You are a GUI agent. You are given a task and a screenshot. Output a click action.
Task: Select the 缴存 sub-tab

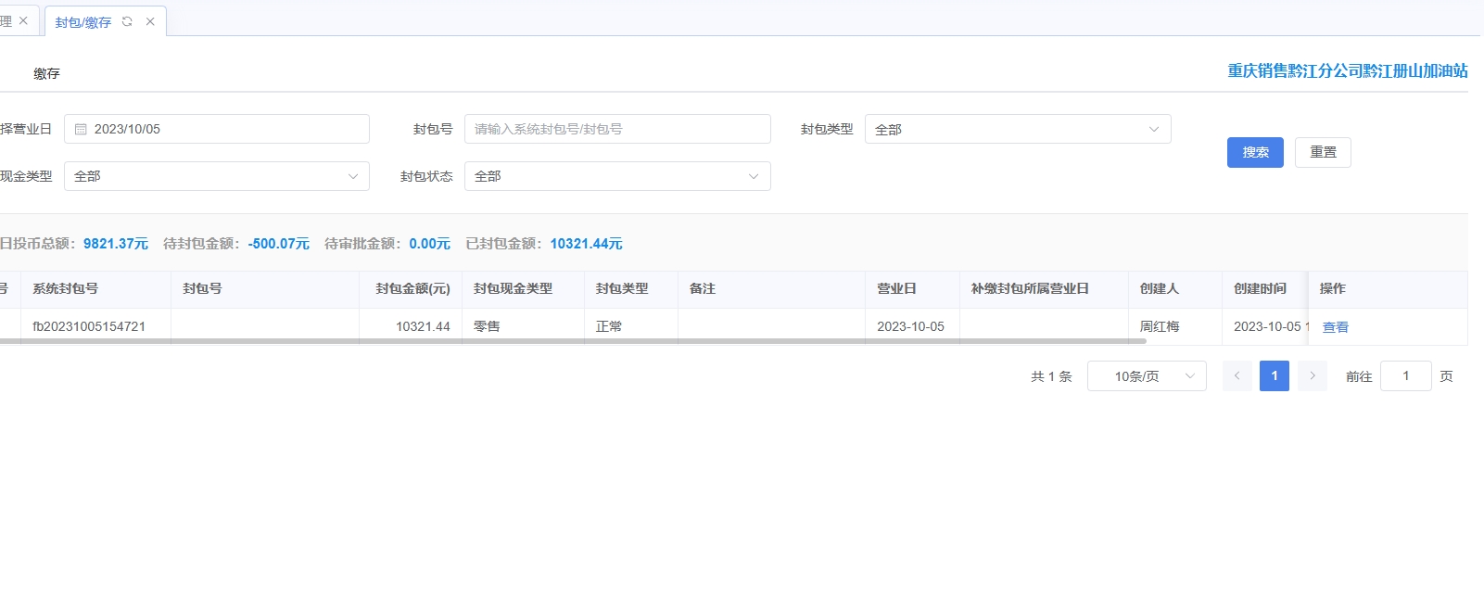tap(46, 73)
